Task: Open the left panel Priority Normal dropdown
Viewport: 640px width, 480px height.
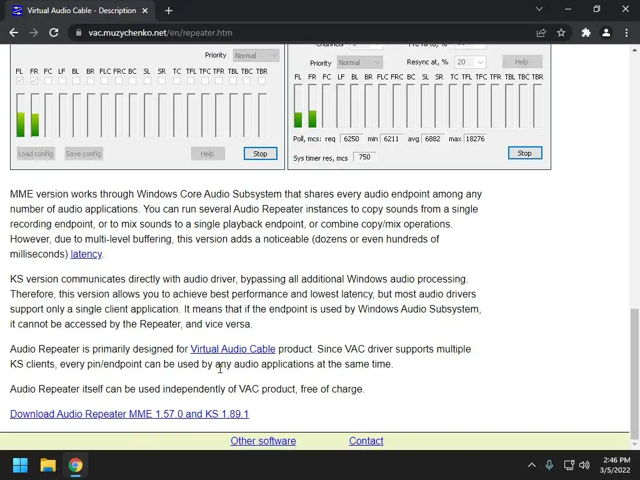Action: pyautogui.click(x=256, y=56)
